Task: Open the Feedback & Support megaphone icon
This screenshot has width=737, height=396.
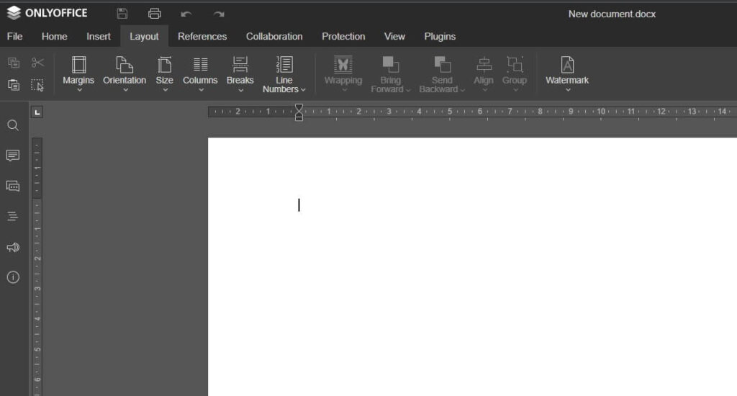Action: (x=13, y=247)
